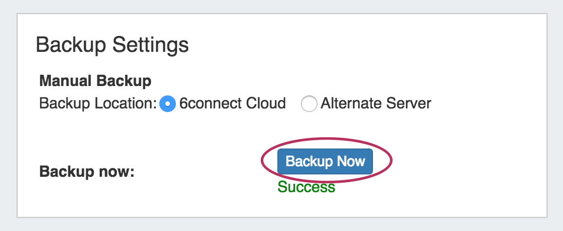Screen dimensions: 563x231
Task: Click the "6connect Cloud" option label
Action: [233, 104]
